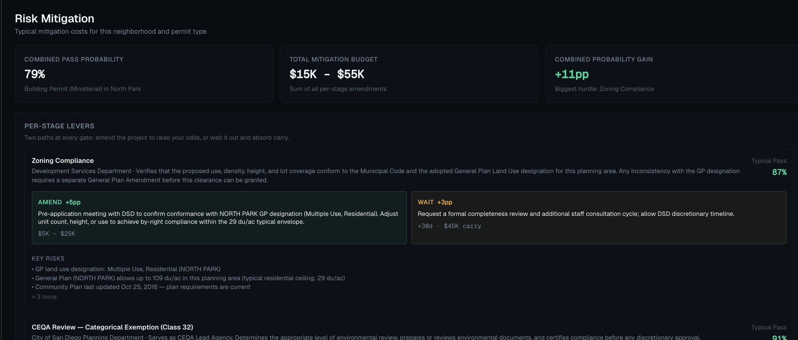This screenshot has height=340, width=798.
Task: Select the AMEND +5pp option card
Action: pyautogui.click(x=219, y=218)
